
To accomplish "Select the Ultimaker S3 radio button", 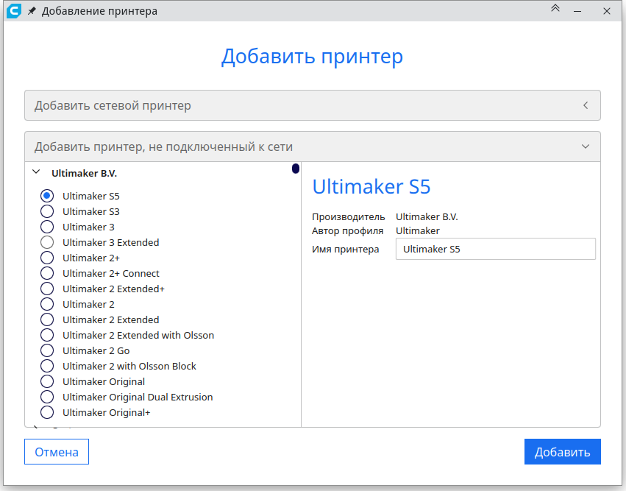I will 47,211.
